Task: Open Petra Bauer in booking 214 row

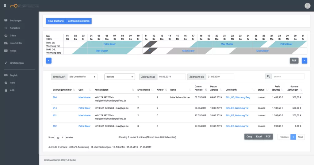Action: coord(84,108)
